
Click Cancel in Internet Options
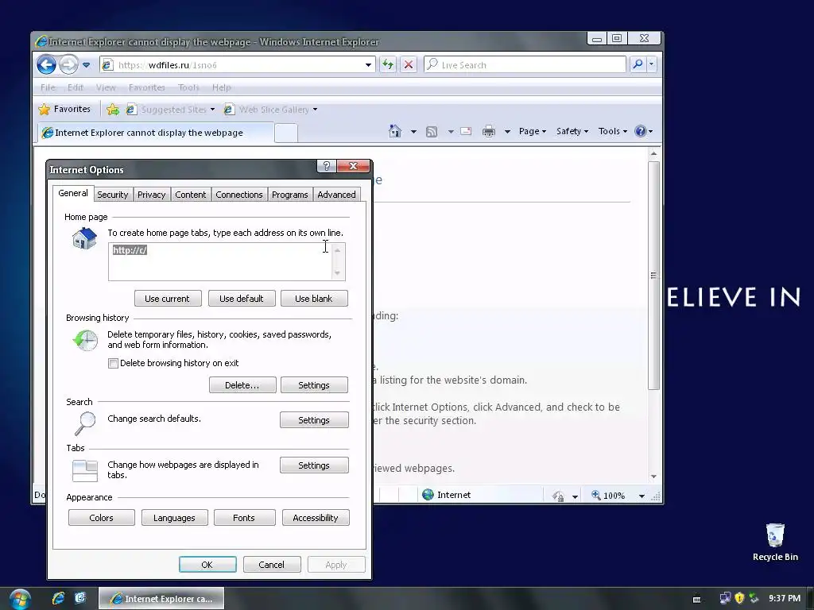tap(272, 565)
